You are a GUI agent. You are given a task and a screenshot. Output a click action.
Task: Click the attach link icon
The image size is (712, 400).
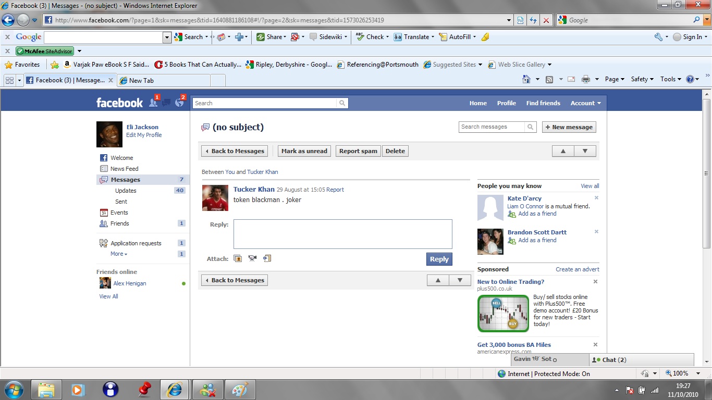pos(267,258)
